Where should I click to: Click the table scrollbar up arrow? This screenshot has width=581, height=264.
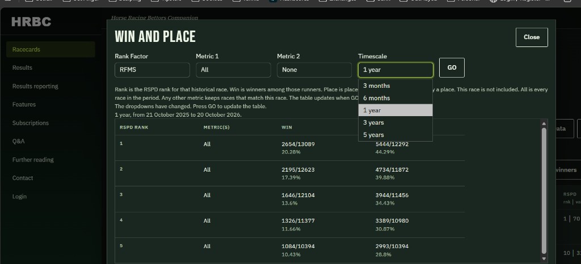tap(544, 124)
